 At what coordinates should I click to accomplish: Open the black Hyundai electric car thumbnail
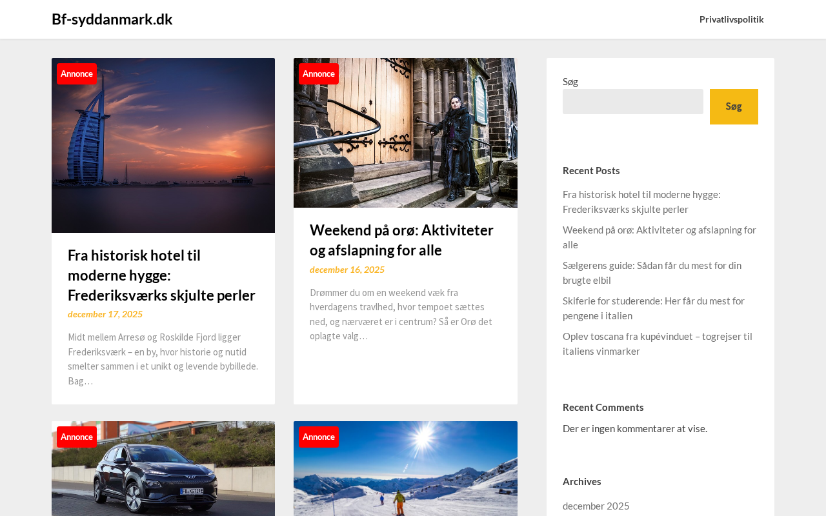pyautogui.click(x=163, y=469)
